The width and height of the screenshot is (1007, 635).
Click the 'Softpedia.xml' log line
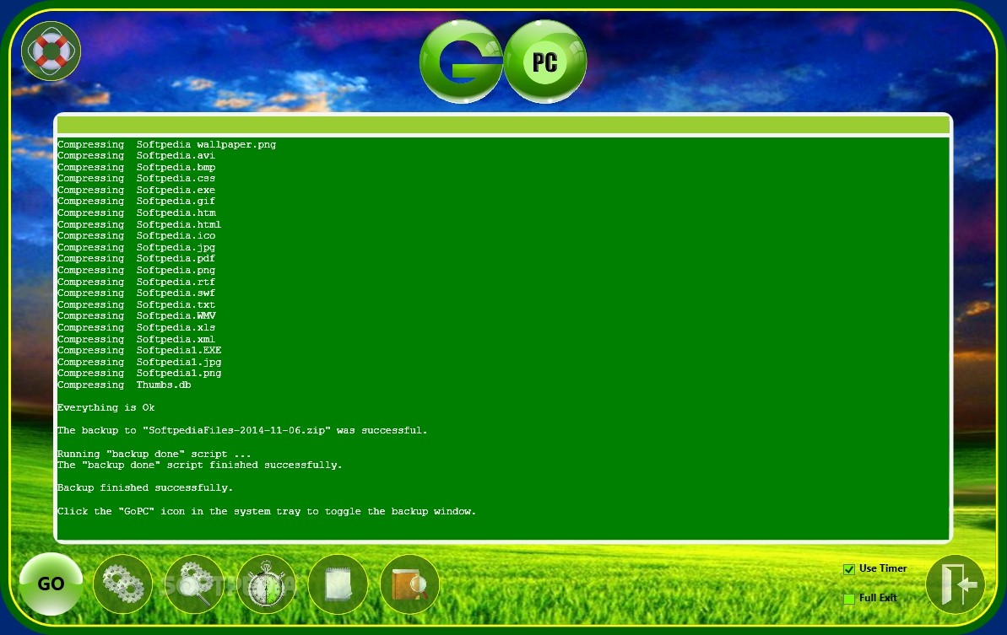(136, 339)
